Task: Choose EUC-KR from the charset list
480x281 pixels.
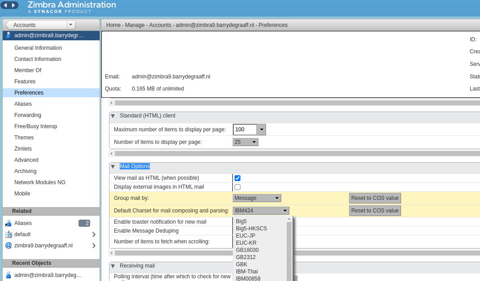Action: [x=246, y=243]
